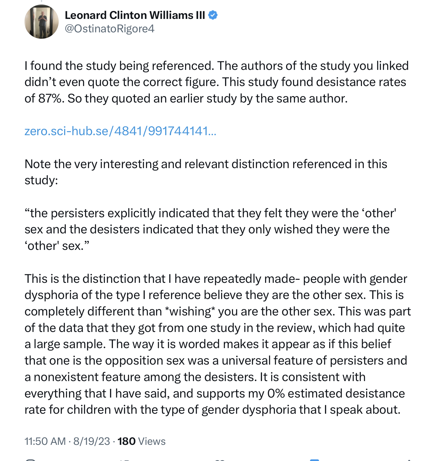Click the thread connector line above avatar
This screenshot has width=422, height=461.
pyautogui.click(x=41, y=1)
